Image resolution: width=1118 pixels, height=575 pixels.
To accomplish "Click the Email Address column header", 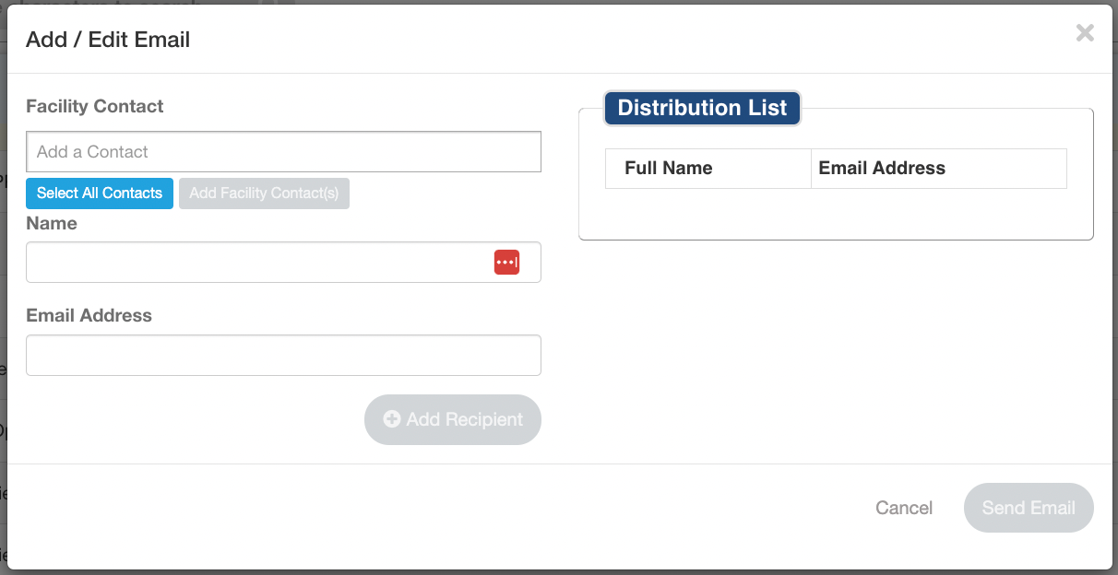I will tap(882, 169).
